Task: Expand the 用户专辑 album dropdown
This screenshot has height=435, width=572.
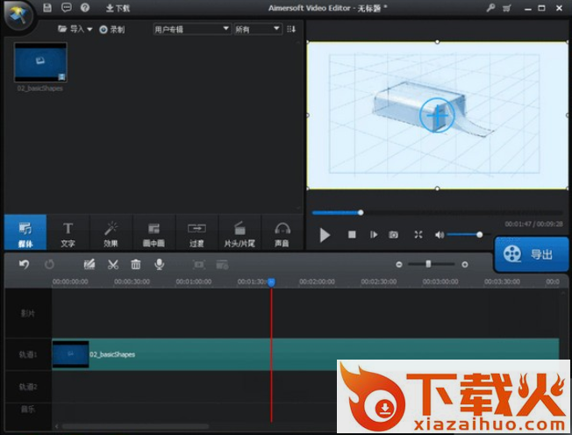Action: pos(191,29)
